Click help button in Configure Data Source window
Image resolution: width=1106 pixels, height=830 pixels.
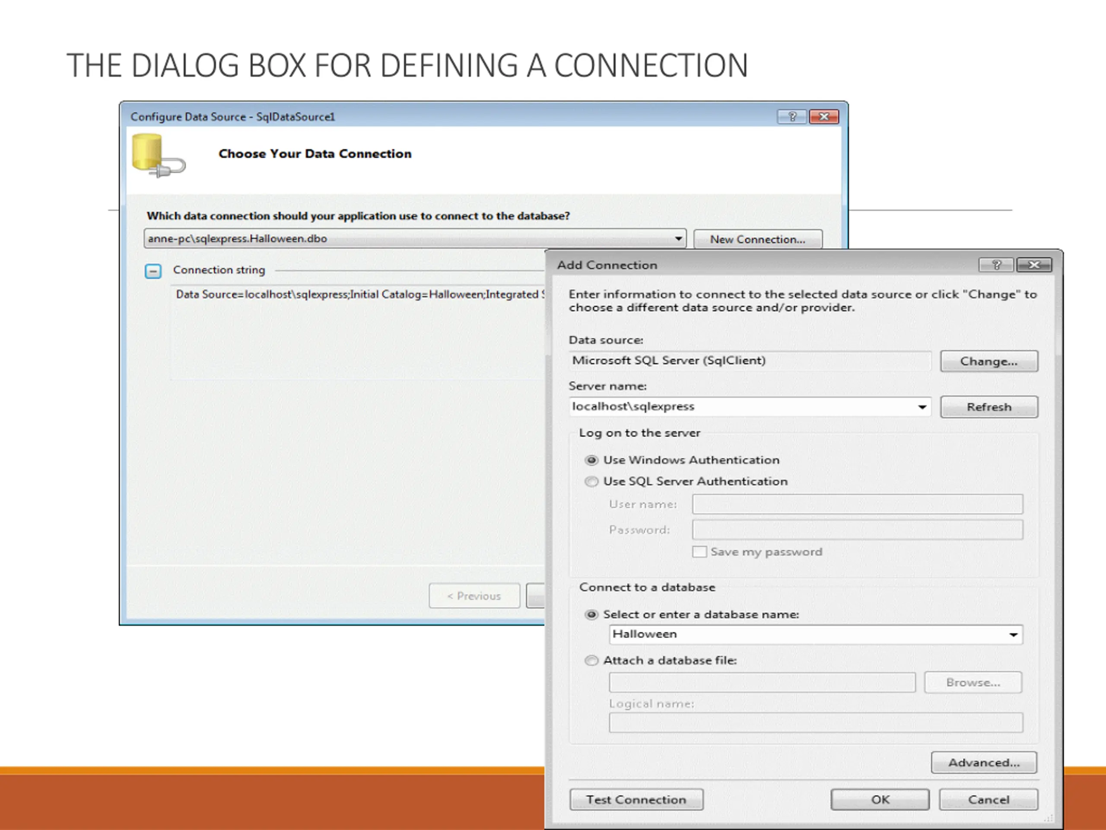pyautogui.click(x=792, y=117)
